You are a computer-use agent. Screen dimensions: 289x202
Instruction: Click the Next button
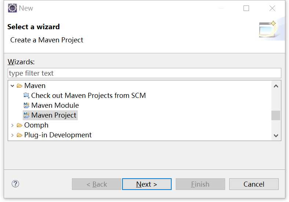[x=147, y=184]
